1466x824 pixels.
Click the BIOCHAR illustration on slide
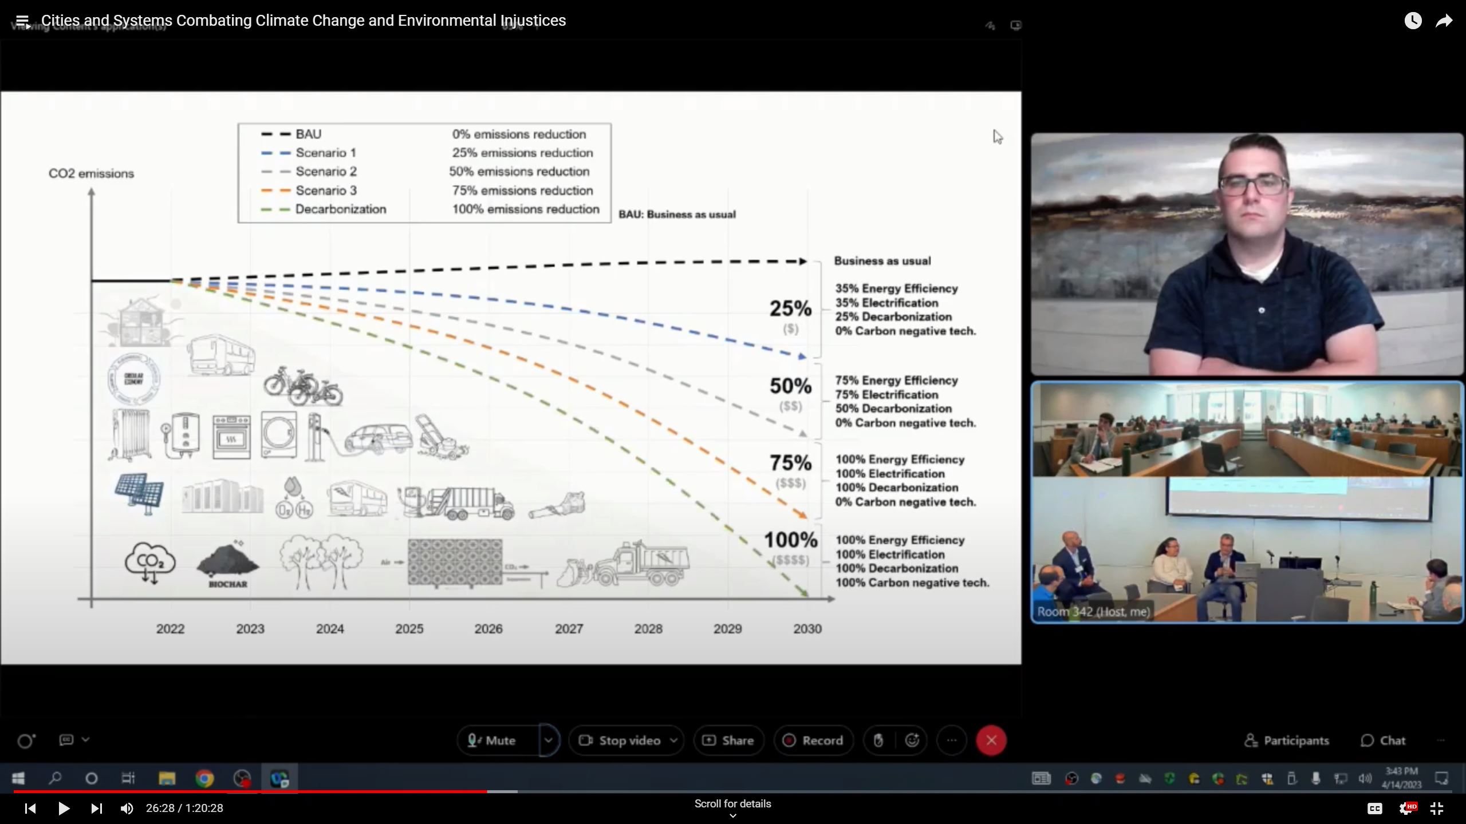click(x=228, y=564)
